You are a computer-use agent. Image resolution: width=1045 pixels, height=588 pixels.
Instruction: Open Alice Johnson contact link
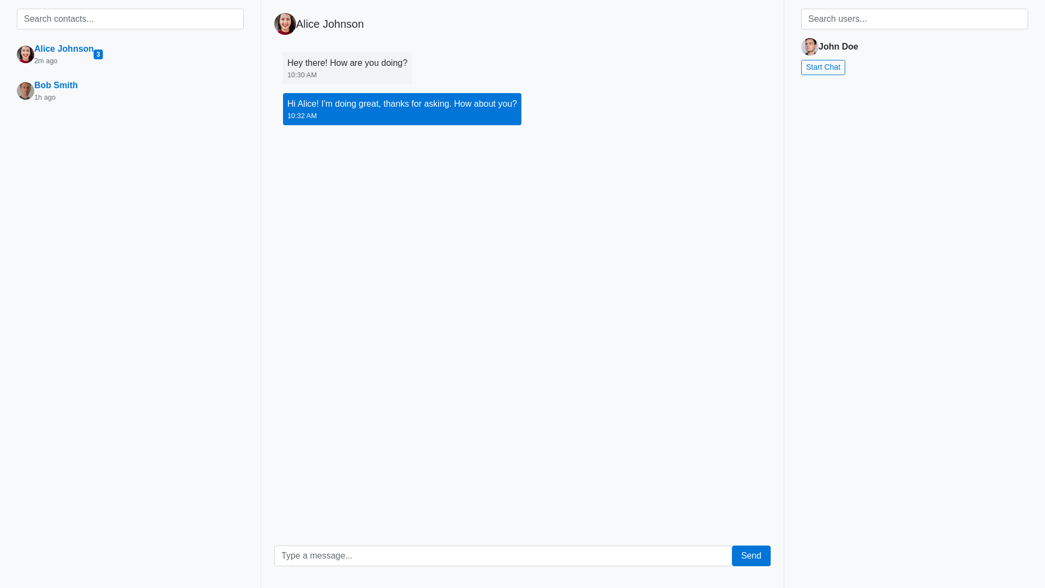point(64,49)
